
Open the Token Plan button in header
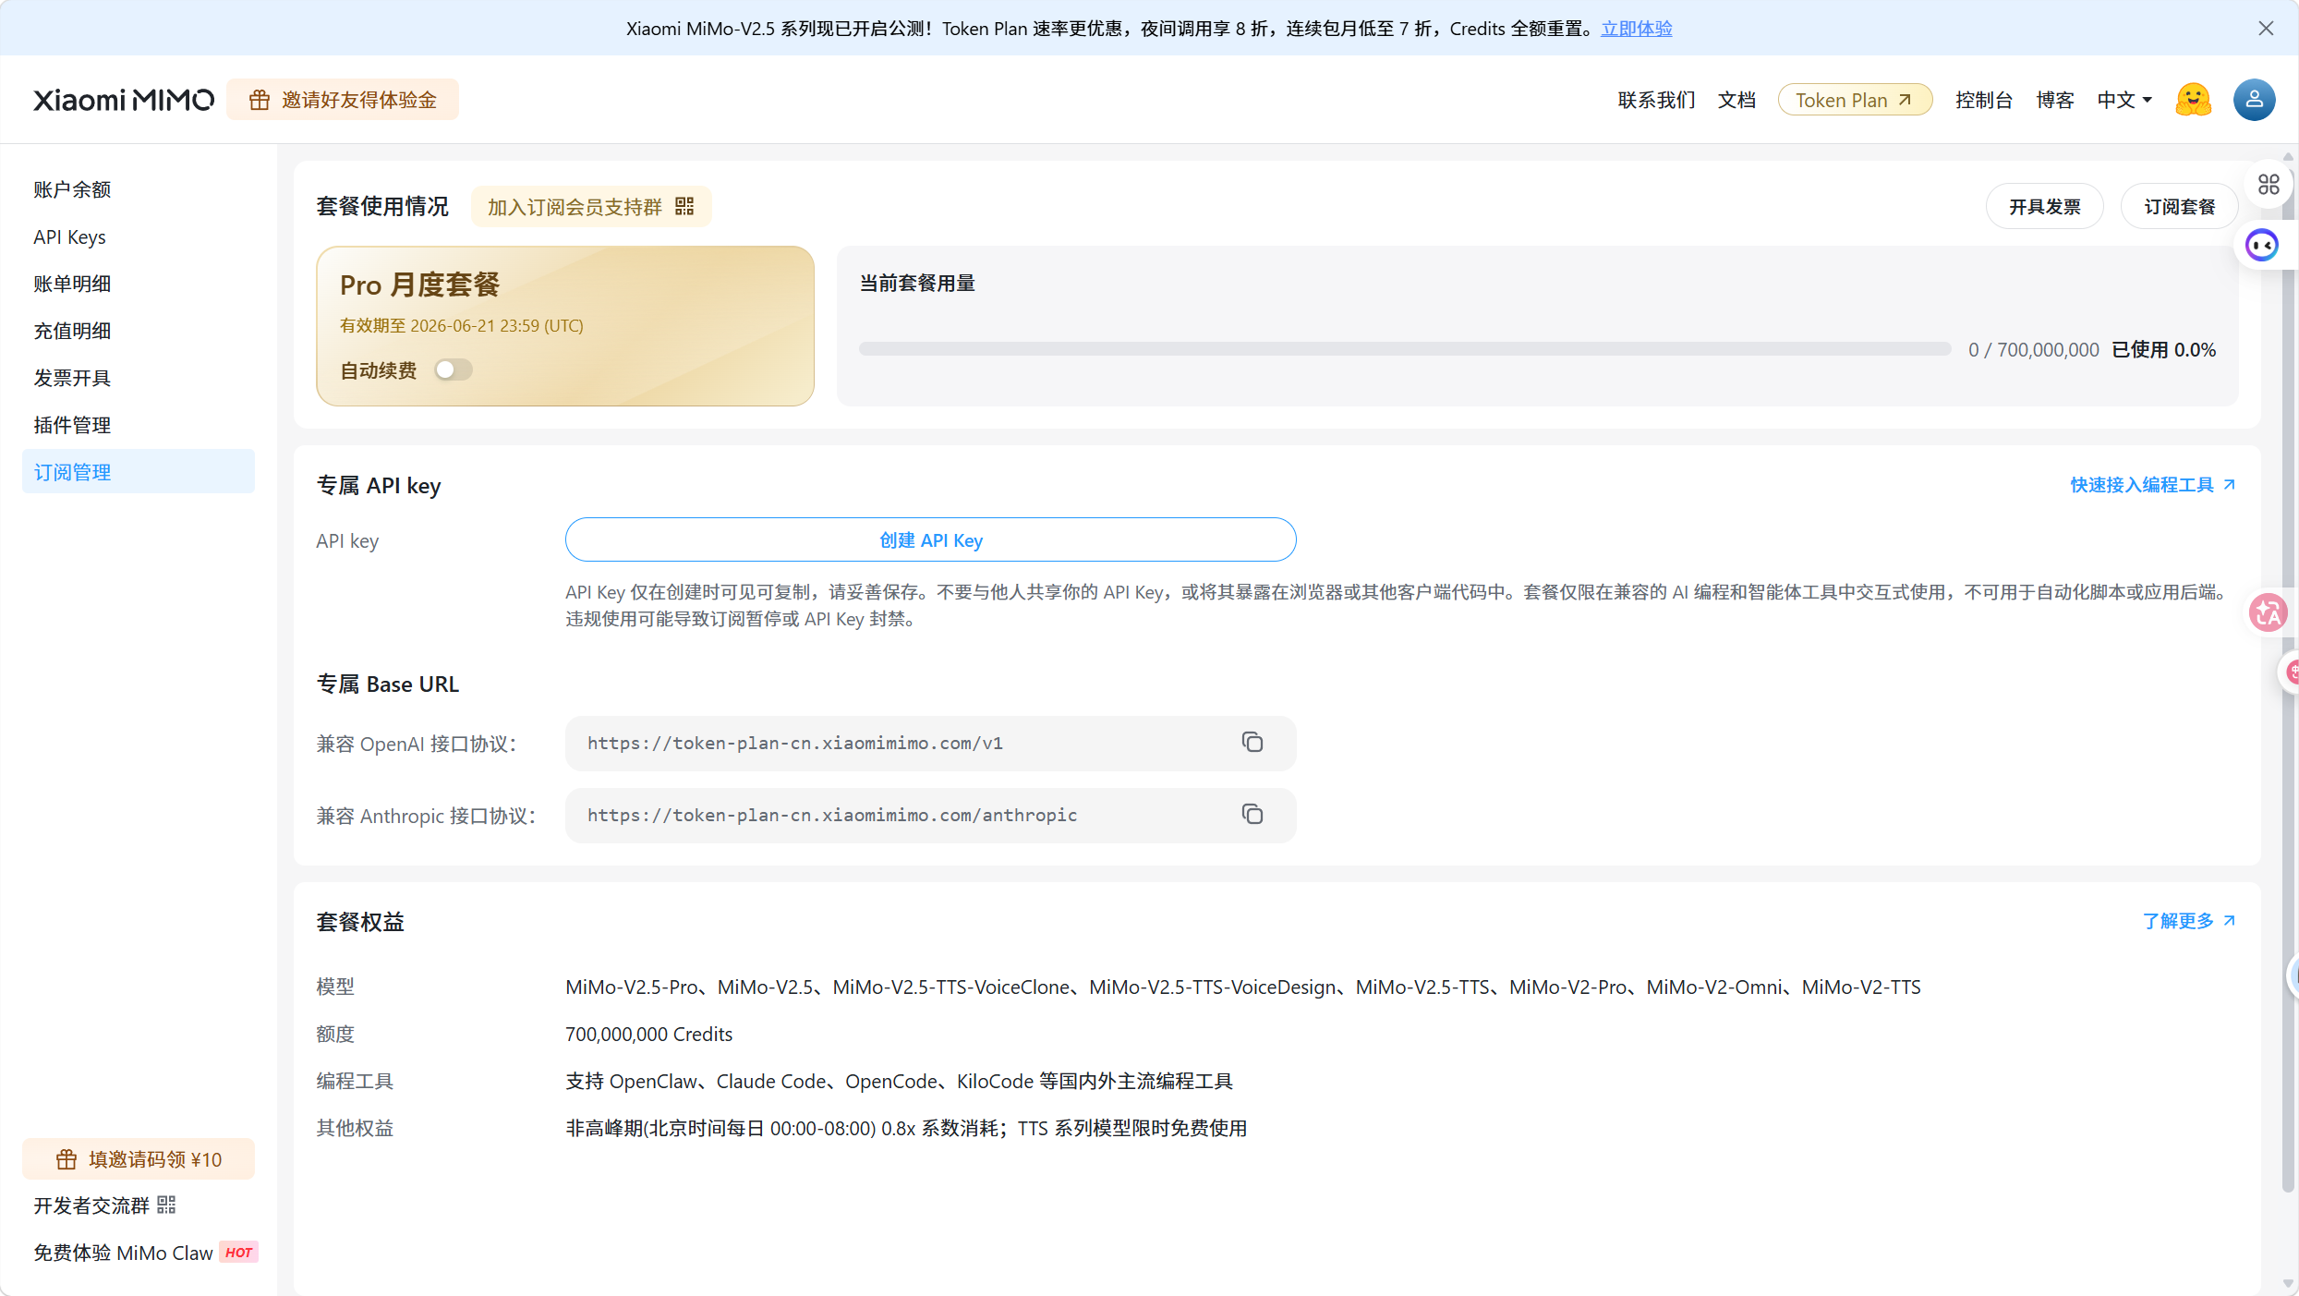coord(1855,100)
